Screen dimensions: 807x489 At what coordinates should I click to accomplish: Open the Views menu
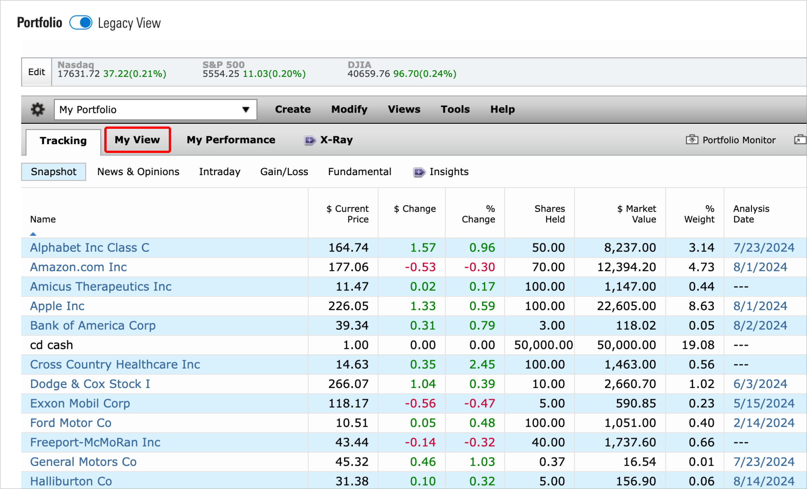[x=404, y=109]
